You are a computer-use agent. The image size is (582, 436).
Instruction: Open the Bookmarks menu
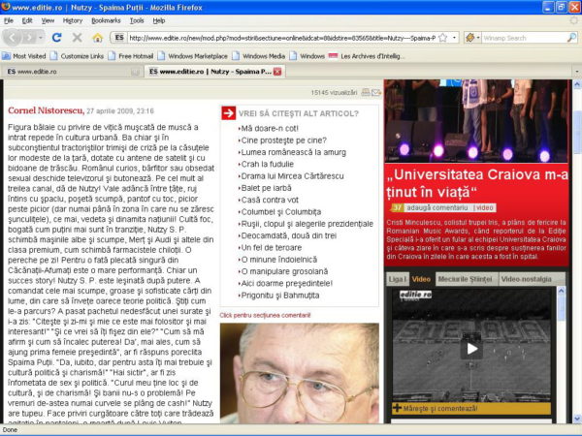(106, 19)
